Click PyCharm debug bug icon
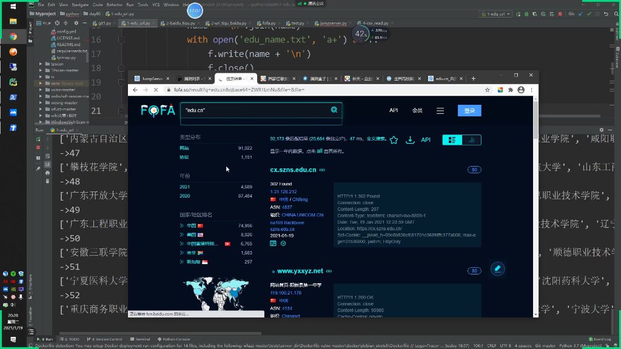Viewport: 621px width, 349px height. coord(526,14)
